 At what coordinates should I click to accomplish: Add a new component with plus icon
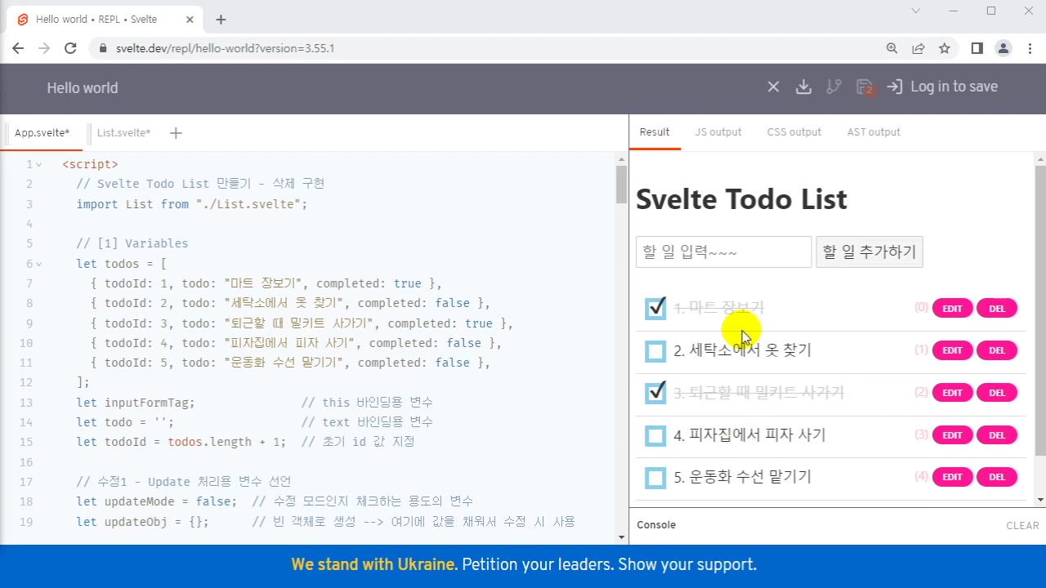click(x=176, y=133)
